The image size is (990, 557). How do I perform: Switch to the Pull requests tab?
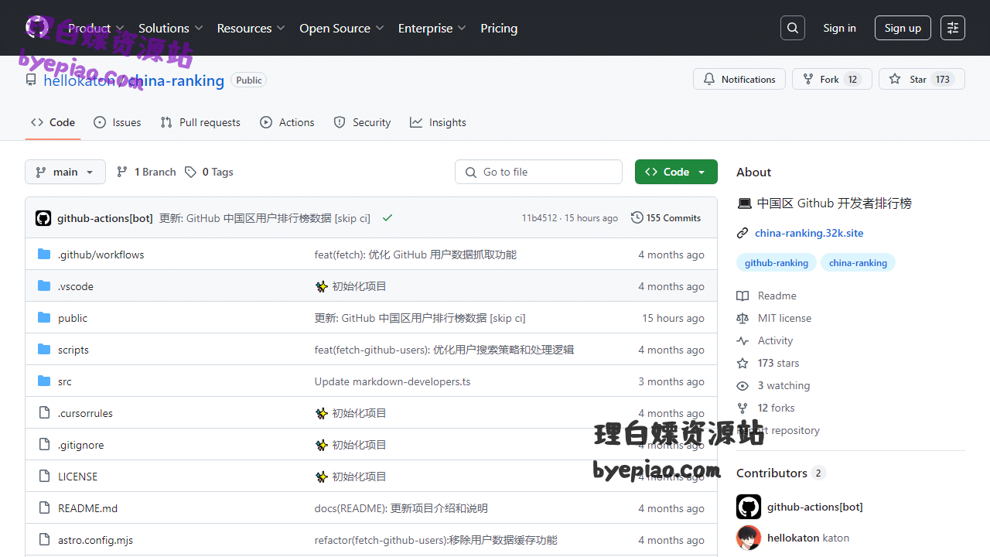click(200, 122)
